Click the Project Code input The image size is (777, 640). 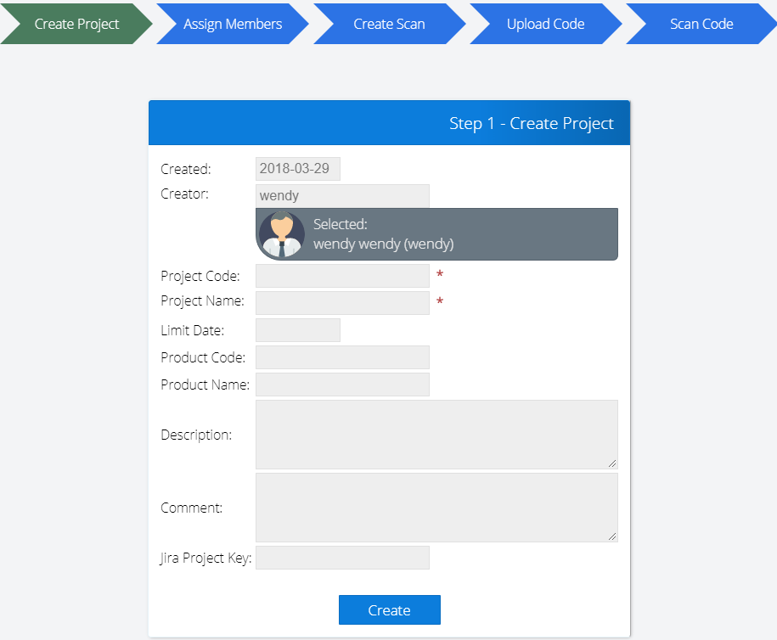coord(342,276)
